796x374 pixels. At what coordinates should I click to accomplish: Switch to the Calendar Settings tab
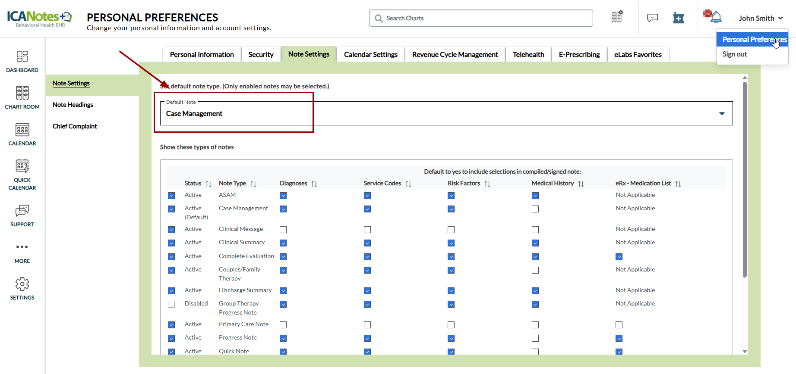pyautogui.click(x=370, y=55)
